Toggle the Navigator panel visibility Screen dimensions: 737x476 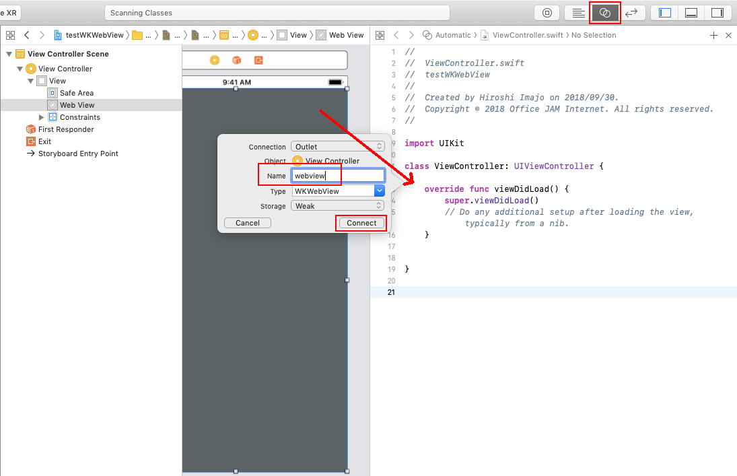coord(665,13)
